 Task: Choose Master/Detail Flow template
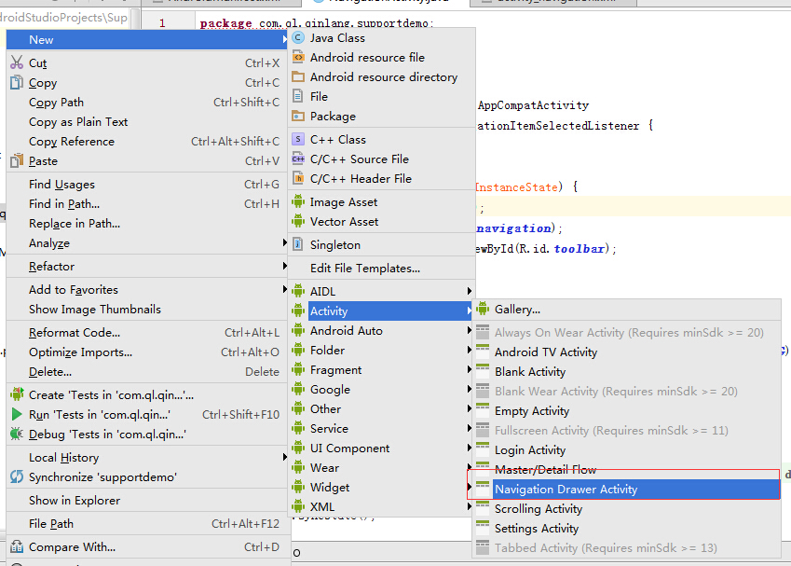(x=626, y=470)
